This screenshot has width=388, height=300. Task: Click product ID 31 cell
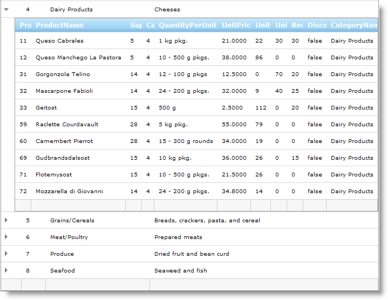click(23, 74)
